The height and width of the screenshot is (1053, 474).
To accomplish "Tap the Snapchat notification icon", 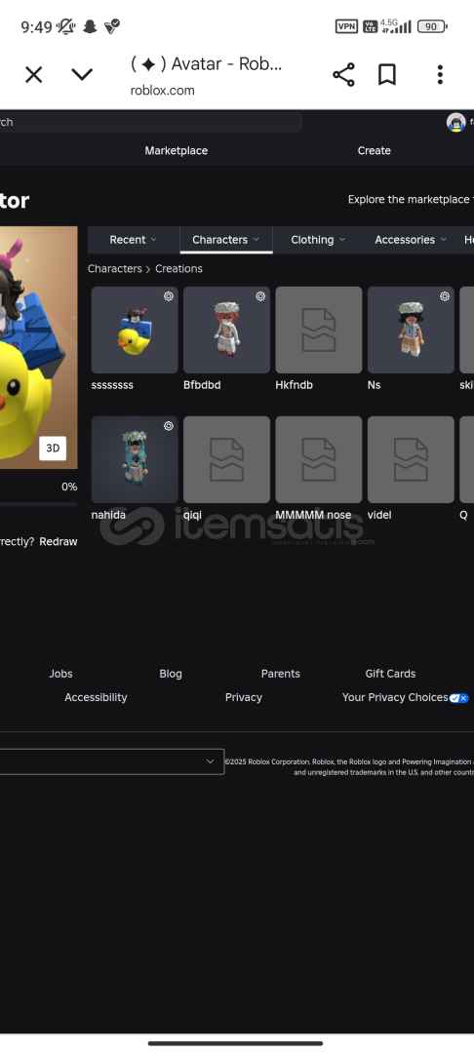I will [x=90, y=27].
